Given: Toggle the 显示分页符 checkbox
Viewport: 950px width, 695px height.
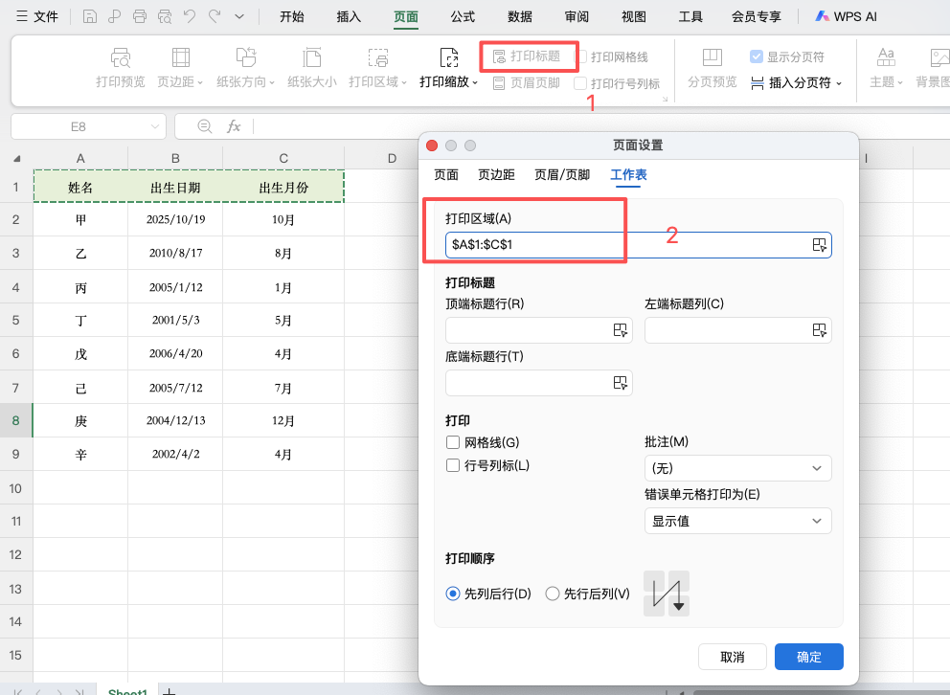Looking at the screenshot, I should tap(757, 56).
